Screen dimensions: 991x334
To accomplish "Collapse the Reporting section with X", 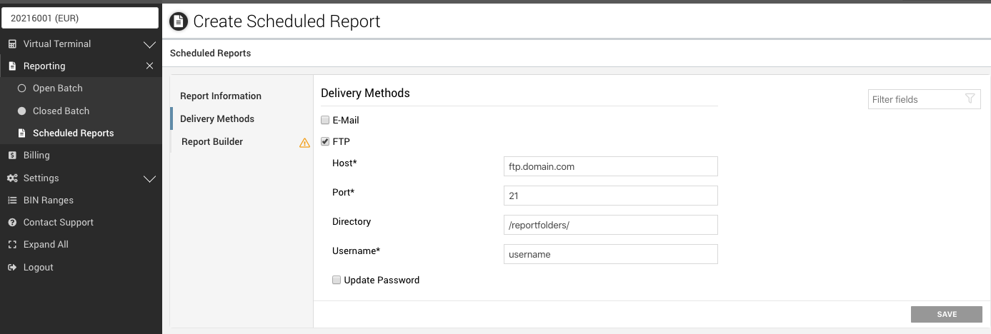I will coord(149,66).
